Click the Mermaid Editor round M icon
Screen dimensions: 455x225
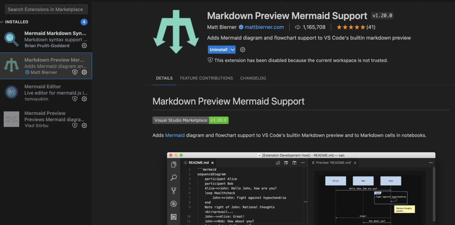tap(11, 92)
